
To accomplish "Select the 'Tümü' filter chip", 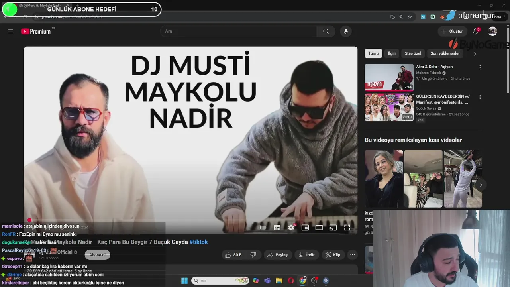I will click(x=373, y=53).
